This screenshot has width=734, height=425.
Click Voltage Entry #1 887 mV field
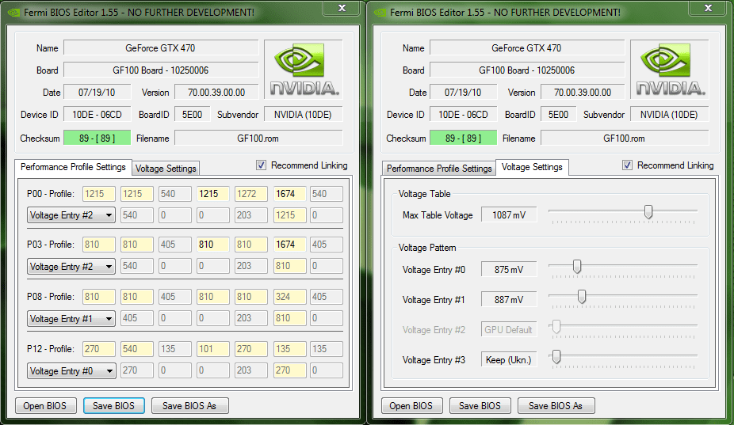(x=509, y=300)
